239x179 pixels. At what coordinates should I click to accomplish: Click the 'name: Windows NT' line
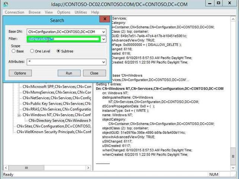coord(117,115)
